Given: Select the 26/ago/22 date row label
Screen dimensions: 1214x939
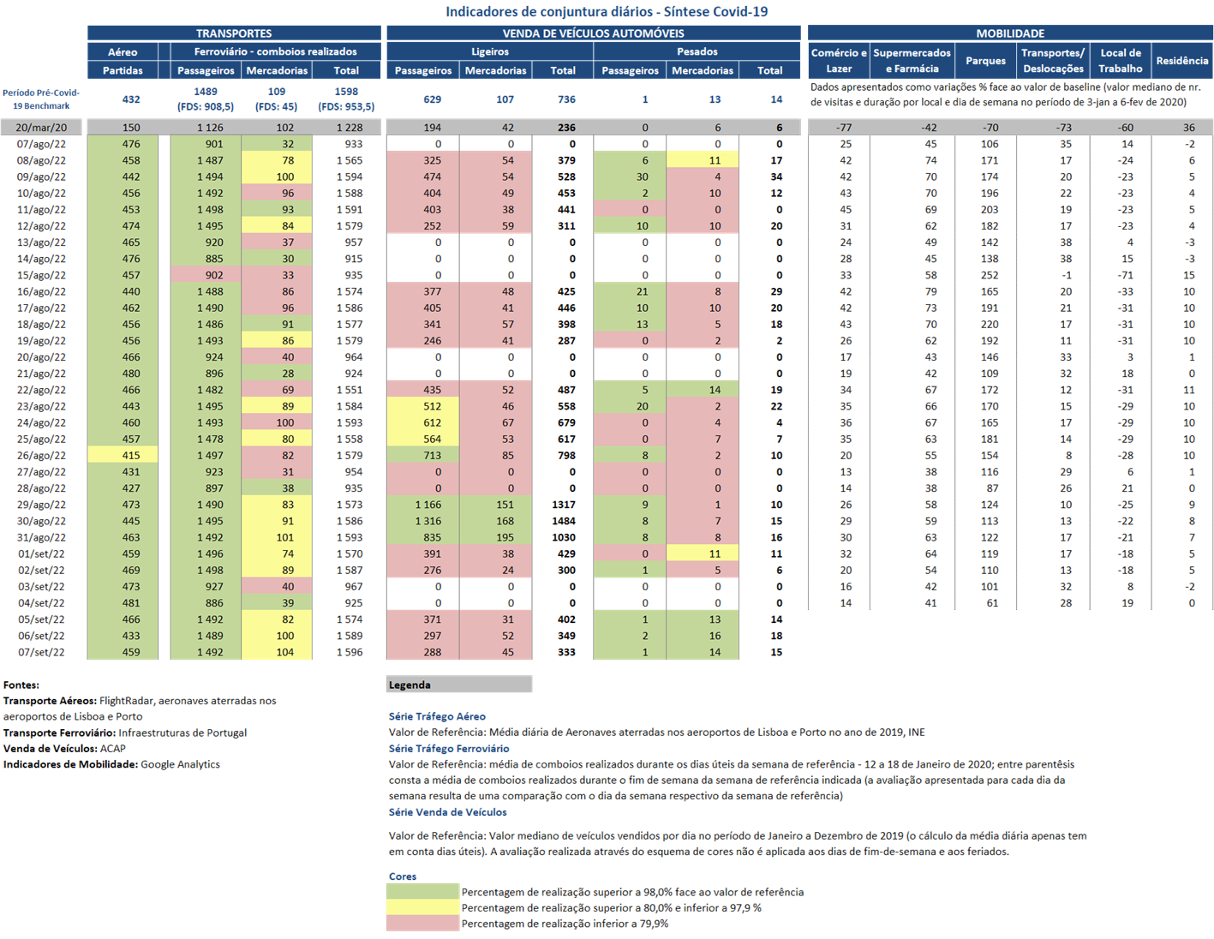Looking at the screenshot, I should coord(41,455).
